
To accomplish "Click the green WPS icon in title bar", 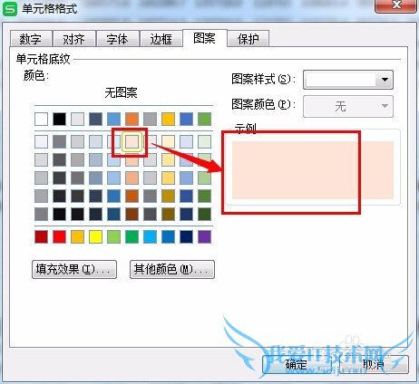I will pyautogui.click(x=10, y=9).
